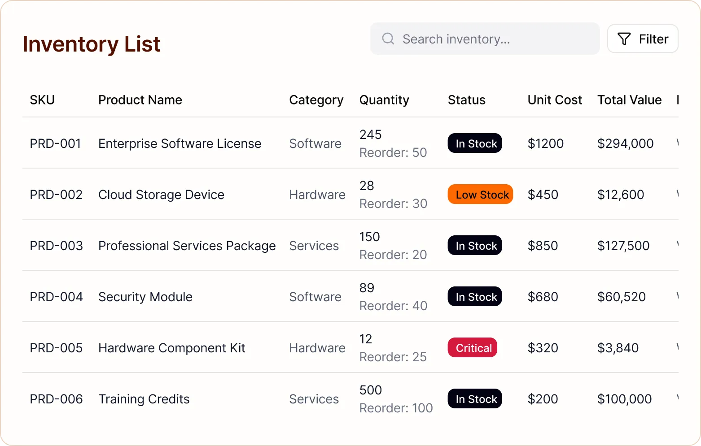This screenshot has width=701, height=446.
Task: Click the Status column header
Action: (467, 100)
